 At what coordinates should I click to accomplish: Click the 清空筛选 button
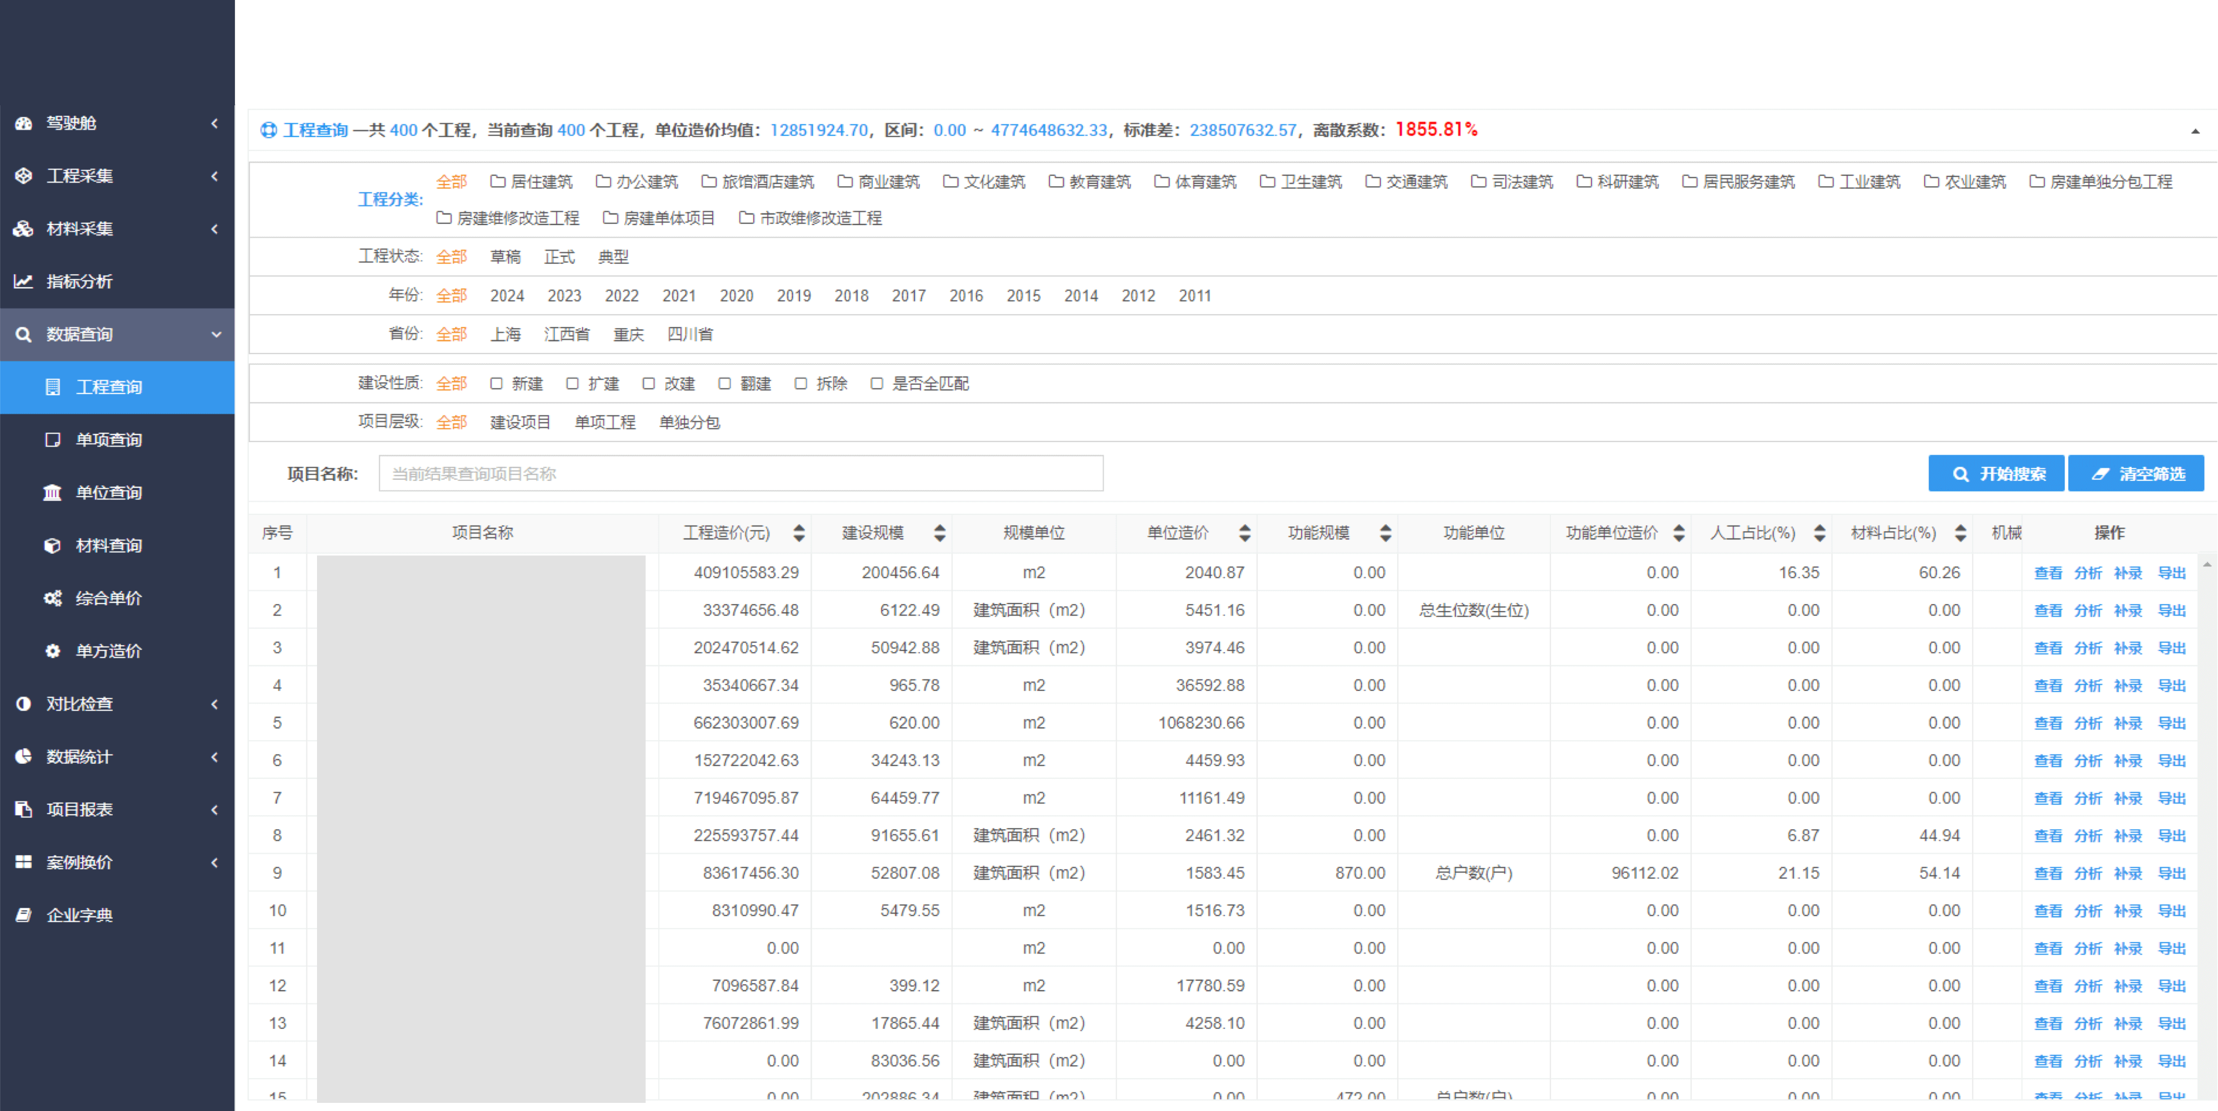pos(2135,474)
